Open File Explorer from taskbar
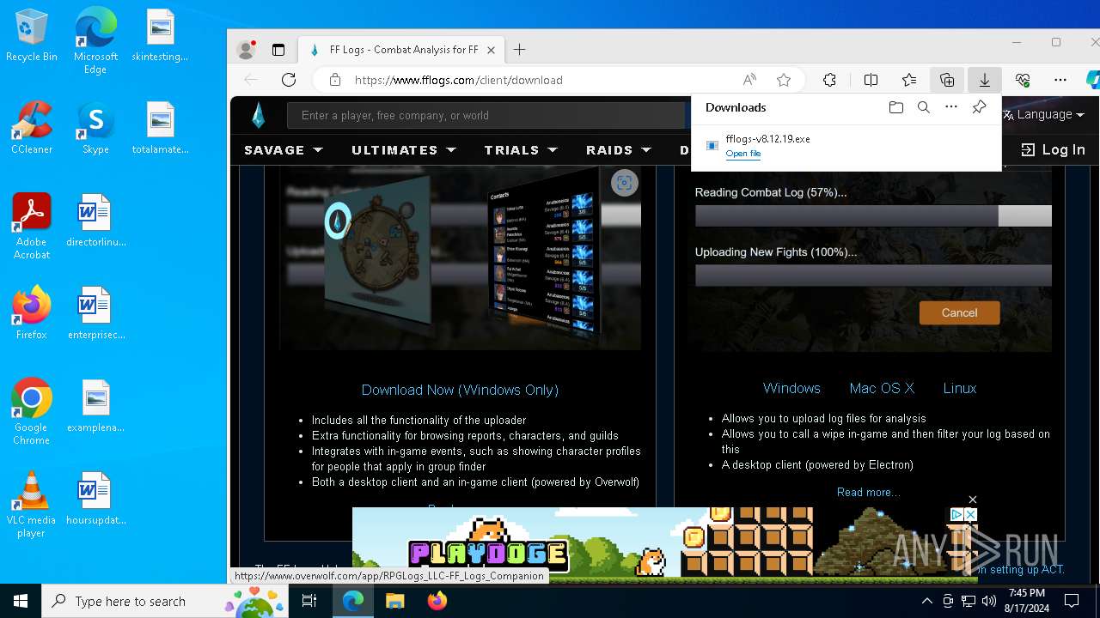Screen dimensions: 1100x618 pyautogui.click(x=394, y=601)
